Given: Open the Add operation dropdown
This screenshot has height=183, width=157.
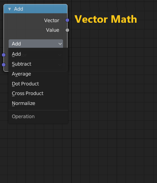Looking at the screenshot, I should (x=36, y=44).
